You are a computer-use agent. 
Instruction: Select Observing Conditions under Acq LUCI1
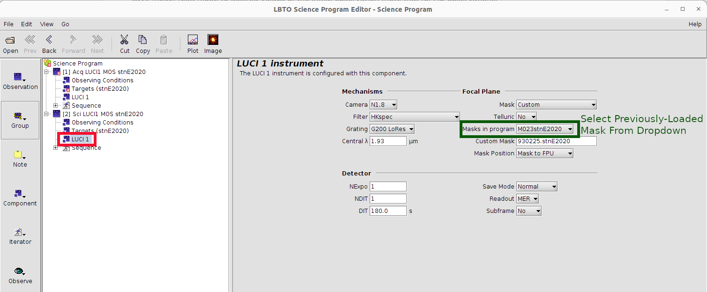tap(102, 80)
